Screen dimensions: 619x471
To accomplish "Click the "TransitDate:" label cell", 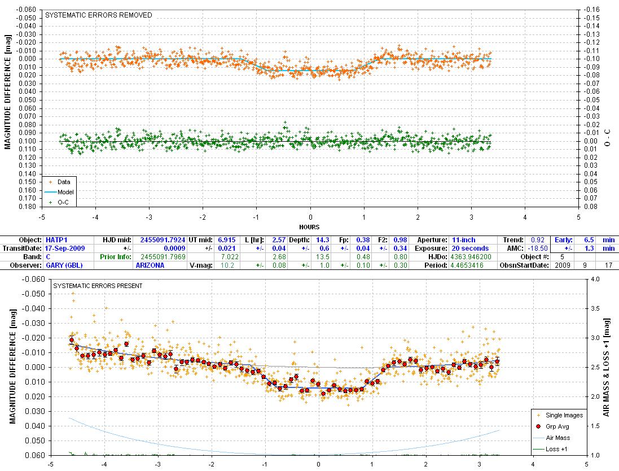I will tap(22, 248).
